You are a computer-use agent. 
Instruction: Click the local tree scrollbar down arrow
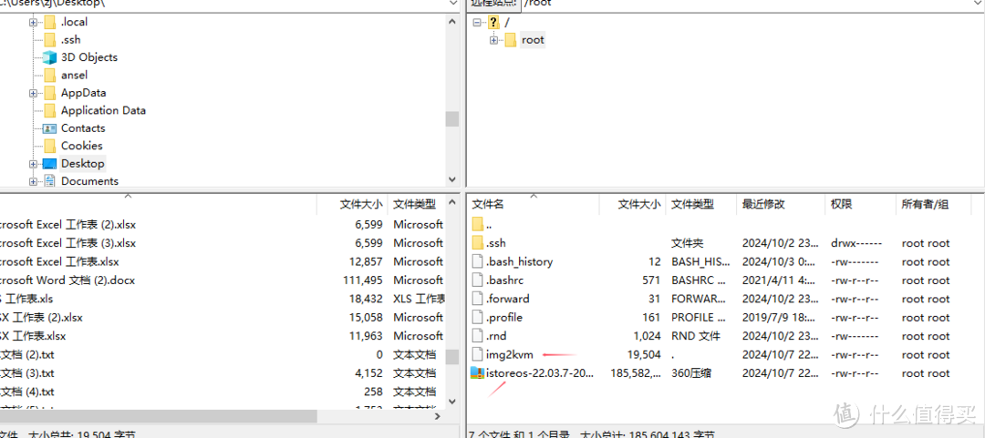coord(452,179)
